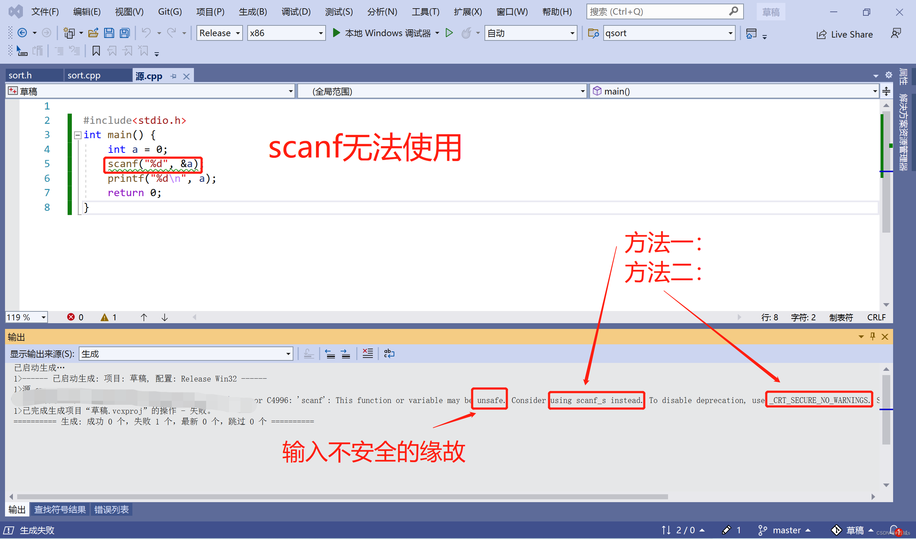Save the current file with floppy icon
The height and width of the screenshot is (539, 916).
pos(109,33)
